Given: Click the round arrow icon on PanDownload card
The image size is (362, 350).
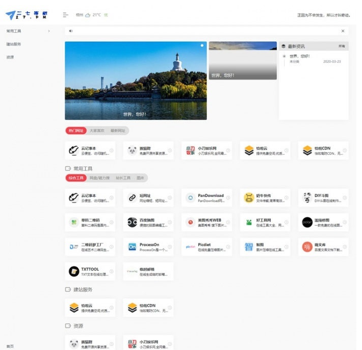Looking at the screenshot, I should (x=228, y=197).
